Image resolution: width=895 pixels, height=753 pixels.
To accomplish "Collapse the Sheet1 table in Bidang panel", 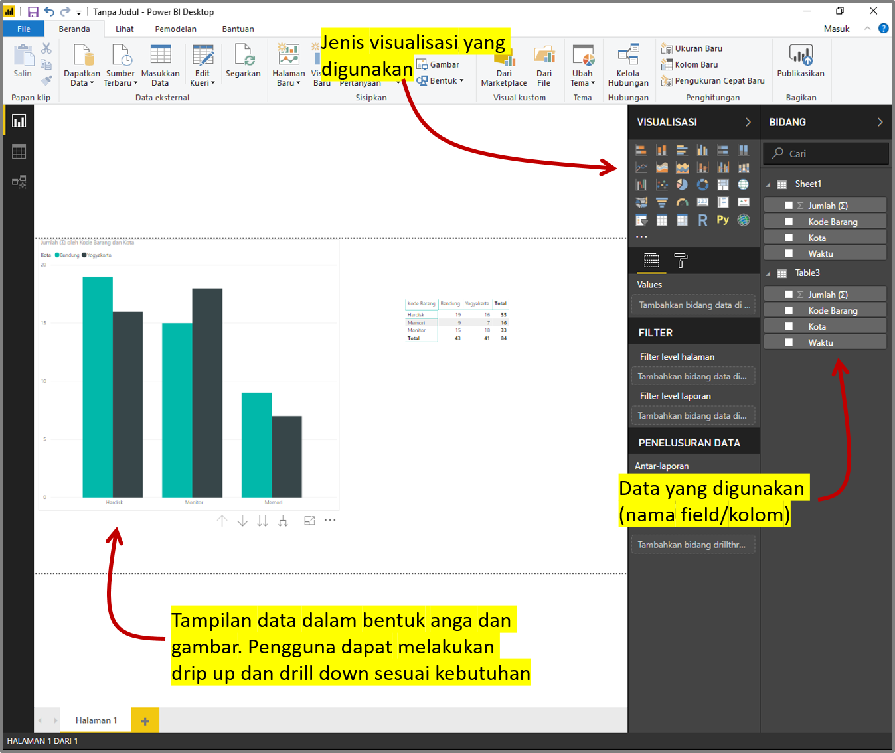I will [x=768, y=184].
